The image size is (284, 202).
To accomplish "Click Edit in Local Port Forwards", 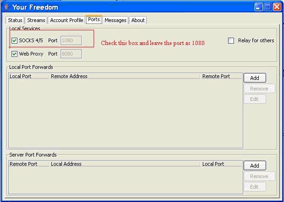I will pyautogui.click(x=255, y=99).
